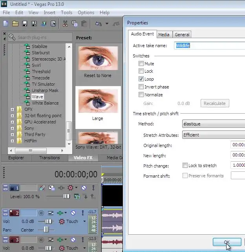This screenshot has width=245, height=252.
Task: Click the Paste toolbar icon
Action: [x=84, y=24]
